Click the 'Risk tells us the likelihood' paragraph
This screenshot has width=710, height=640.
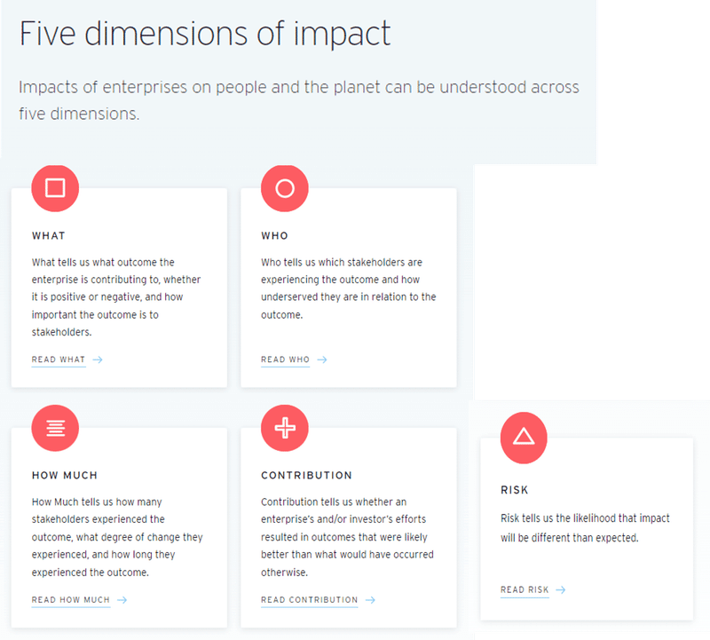click(585, 527)
